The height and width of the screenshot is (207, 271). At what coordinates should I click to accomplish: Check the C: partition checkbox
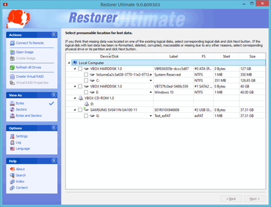click(86, 81)
